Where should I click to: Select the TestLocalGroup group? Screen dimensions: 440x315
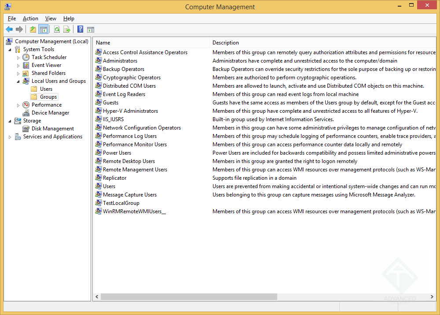[121, 203]
